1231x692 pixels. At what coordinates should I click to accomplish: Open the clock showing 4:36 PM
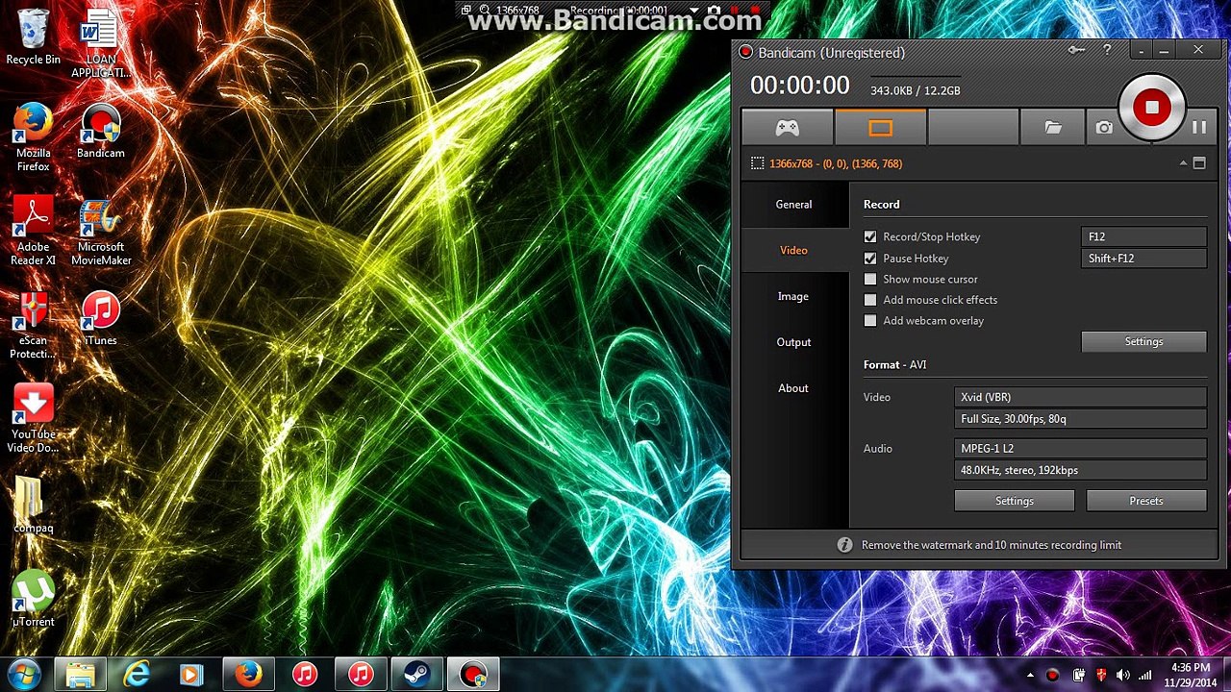(x=1191, y=675)
